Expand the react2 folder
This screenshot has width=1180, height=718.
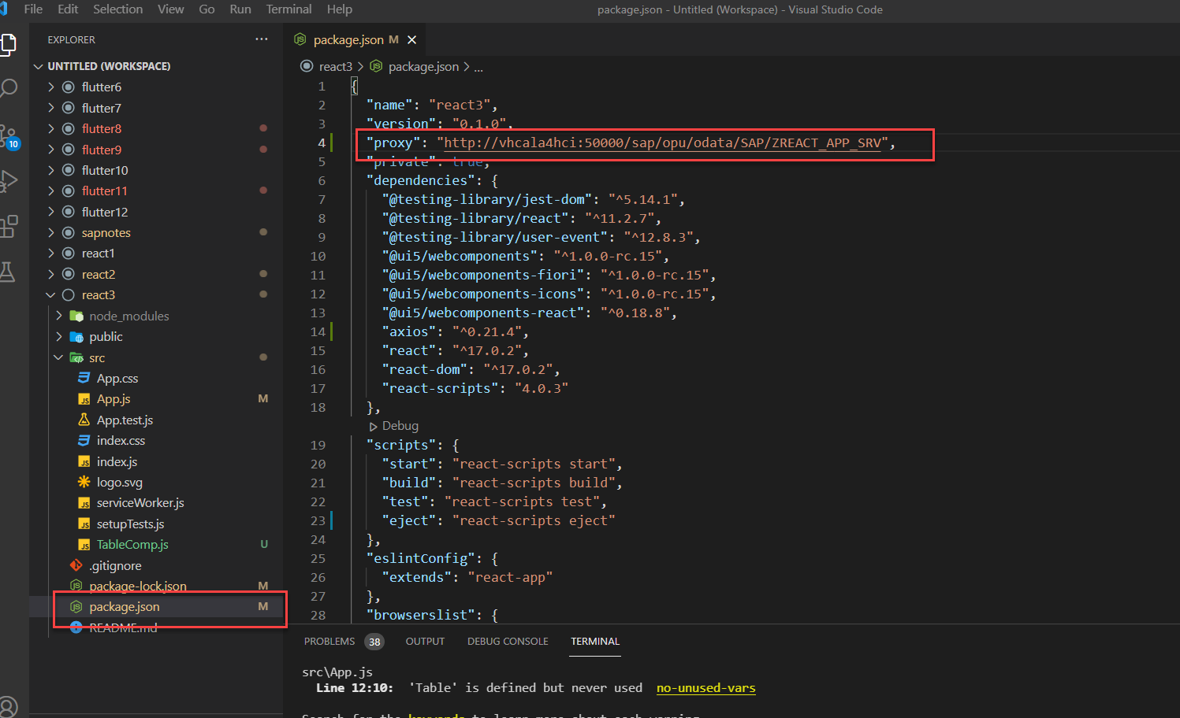pos(51,274)
